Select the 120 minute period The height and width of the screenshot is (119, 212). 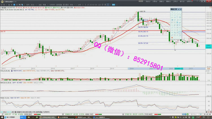point(99,5)
